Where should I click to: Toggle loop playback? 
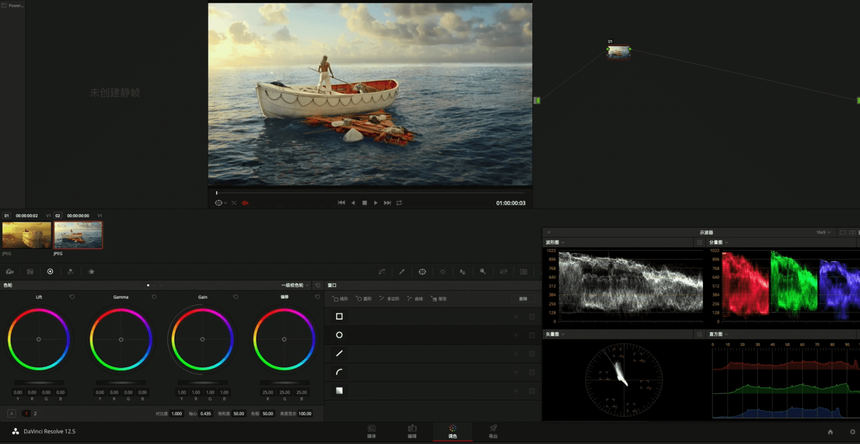pyautogui.click(x=399, y=203)
